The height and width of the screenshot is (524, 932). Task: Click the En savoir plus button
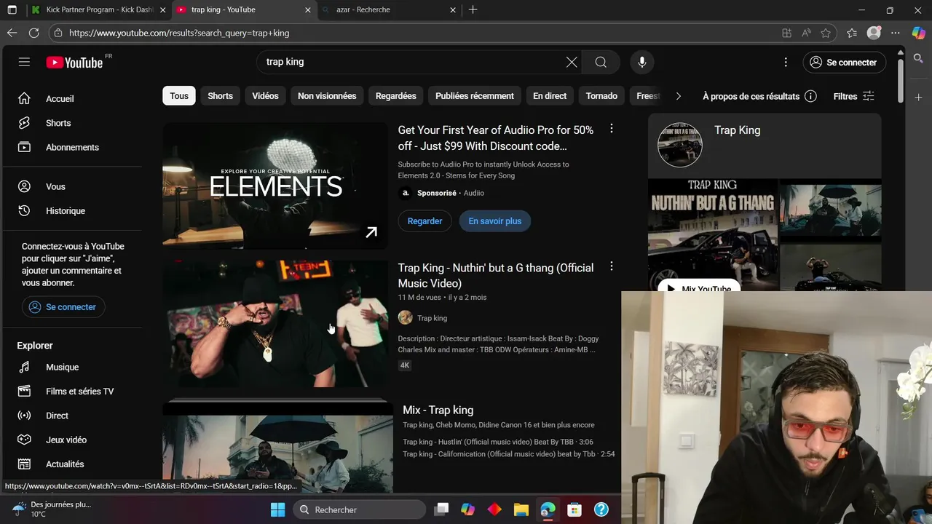click(495, 221)
